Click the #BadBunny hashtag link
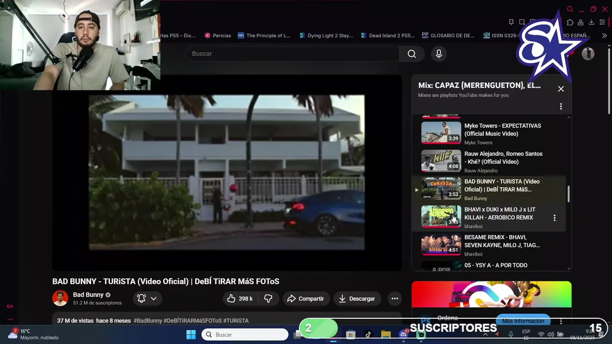This screenshot has height=344, width=612. (x=148, y=321)
